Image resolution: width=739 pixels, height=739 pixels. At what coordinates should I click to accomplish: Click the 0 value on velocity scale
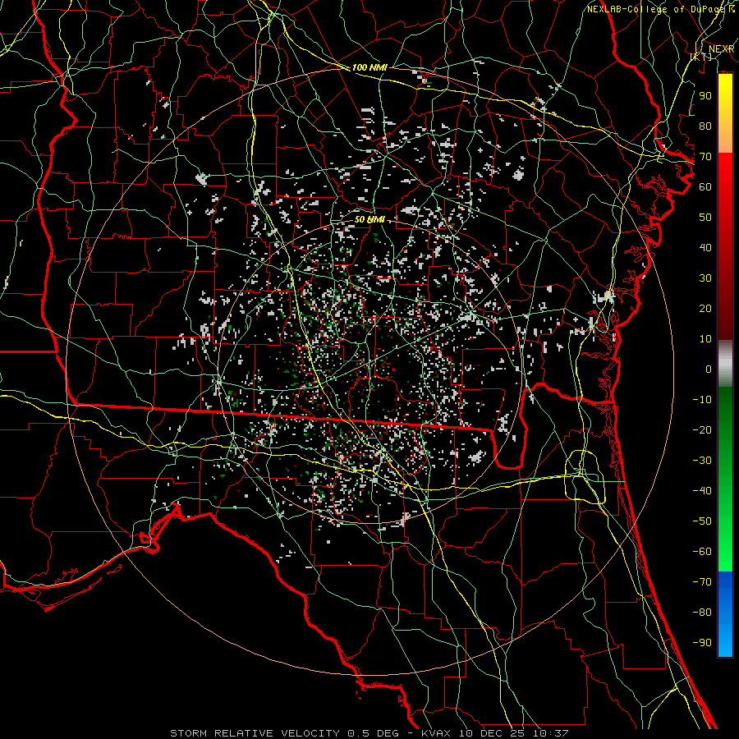tap(709, 369)
